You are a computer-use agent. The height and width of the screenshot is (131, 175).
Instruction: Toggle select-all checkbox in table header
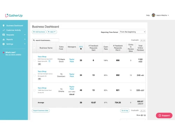pos(34,48)
